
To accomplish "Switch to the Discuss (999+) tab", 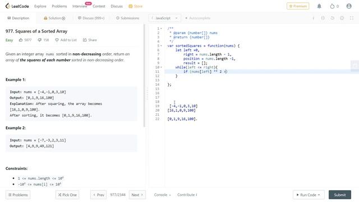I will click(x=91, y=18).
